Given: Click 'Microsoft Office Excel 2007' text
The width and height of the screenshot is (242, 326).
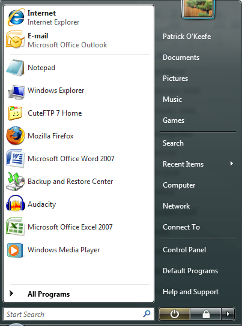Looking at the screenshot, I should coord(70,227).
